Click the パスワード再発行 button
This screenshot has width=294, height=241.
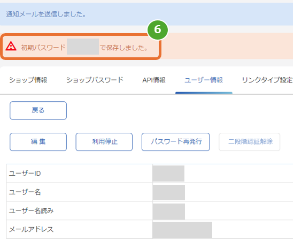[x=176, y=142]
